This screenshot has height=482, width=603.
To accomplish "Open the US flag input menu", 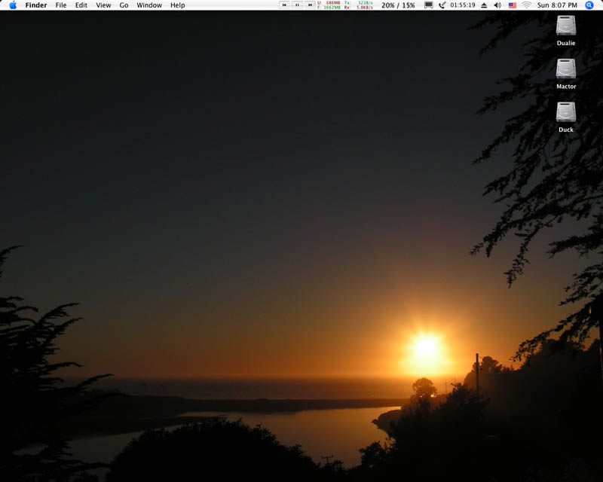I will click(513, 5).
